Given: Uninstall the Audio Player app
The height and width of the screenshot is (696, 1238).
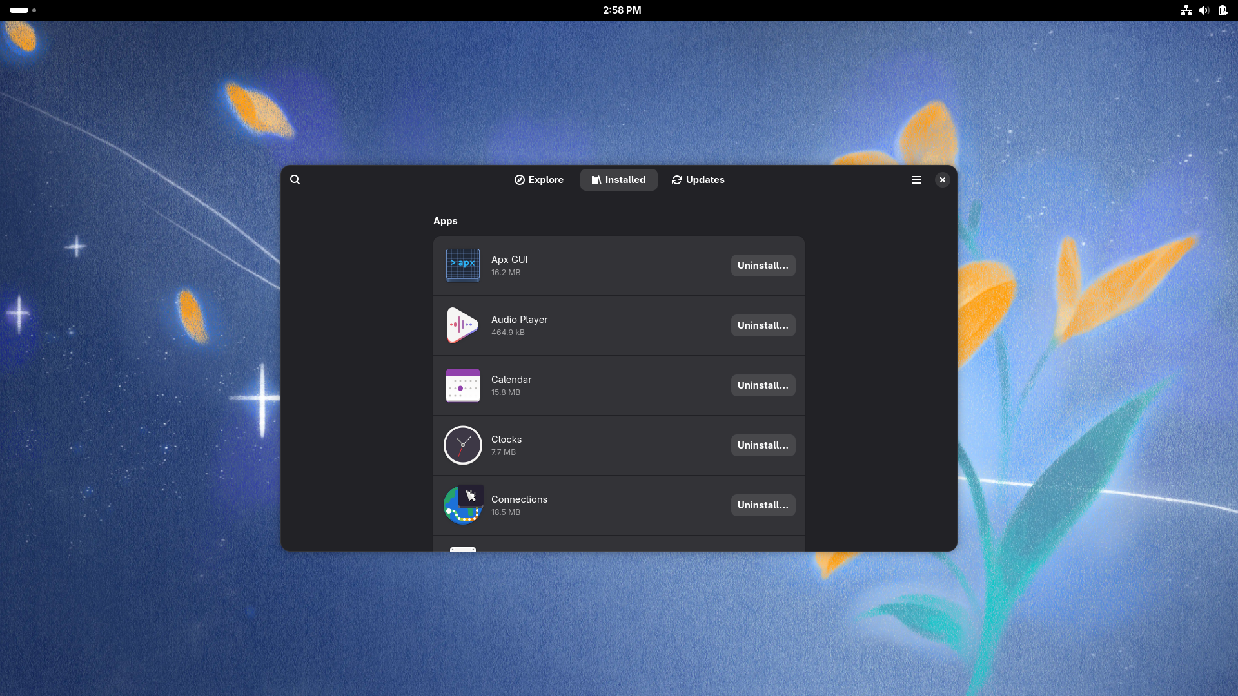Looking at the screenshot, I should pos(763,325).
